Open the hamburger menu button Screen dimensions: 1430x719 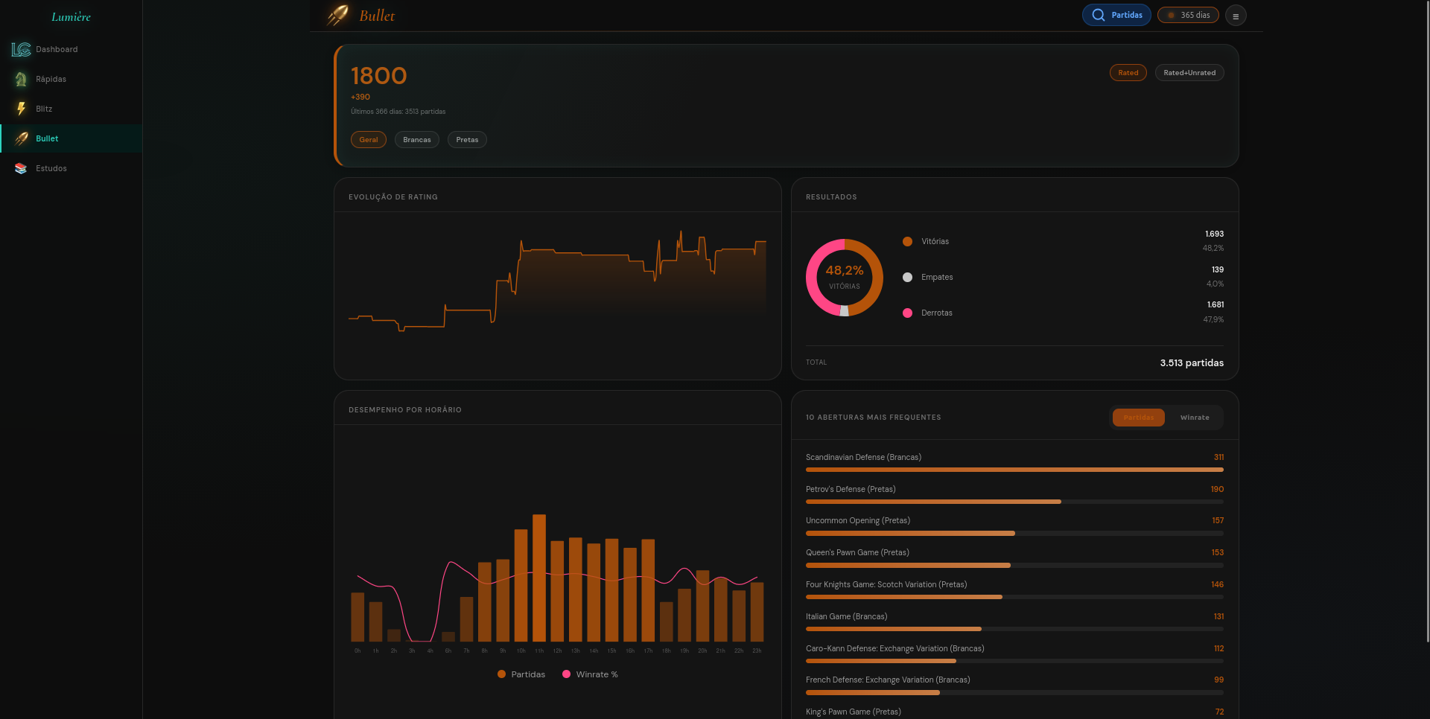1236,16
